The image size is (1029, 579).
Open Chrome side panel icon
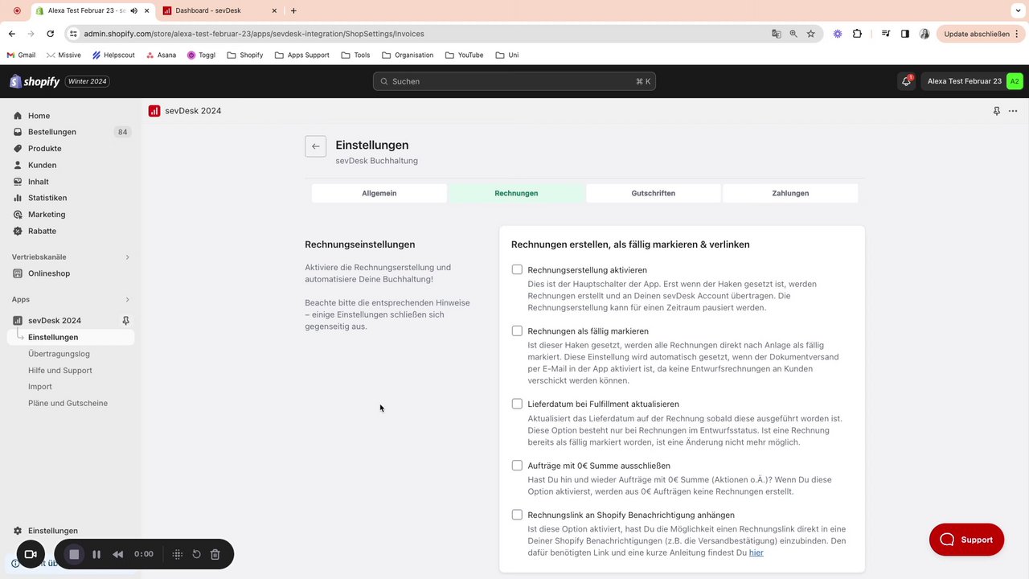pos(904,34)
